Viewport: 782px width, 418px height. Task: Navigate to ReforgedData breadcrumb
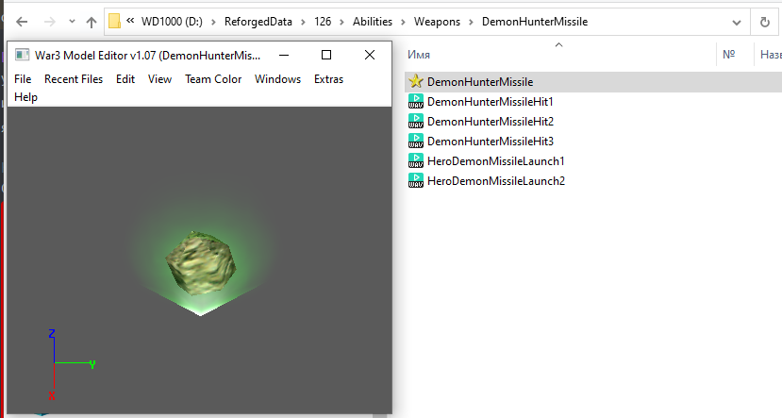[x=258, y=22]
